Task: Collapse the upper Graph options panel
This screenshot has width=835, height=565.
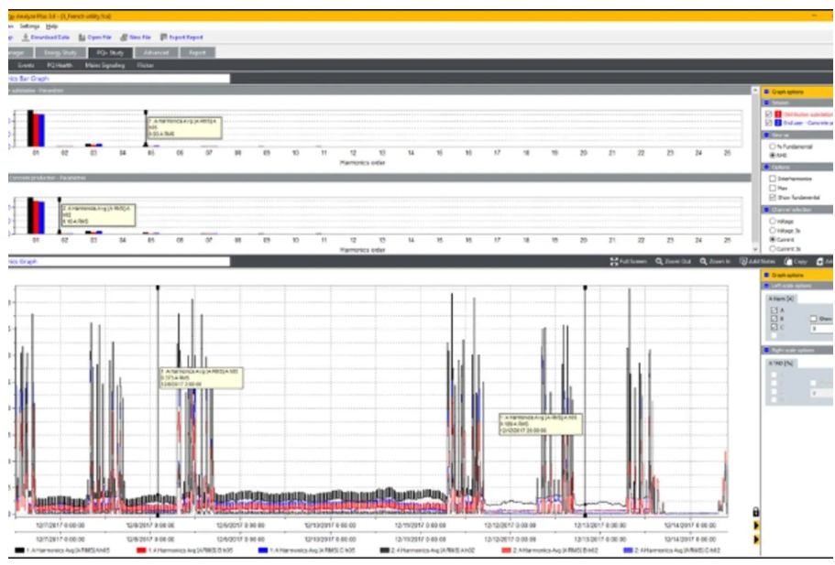Action: (x=767, y=92)
